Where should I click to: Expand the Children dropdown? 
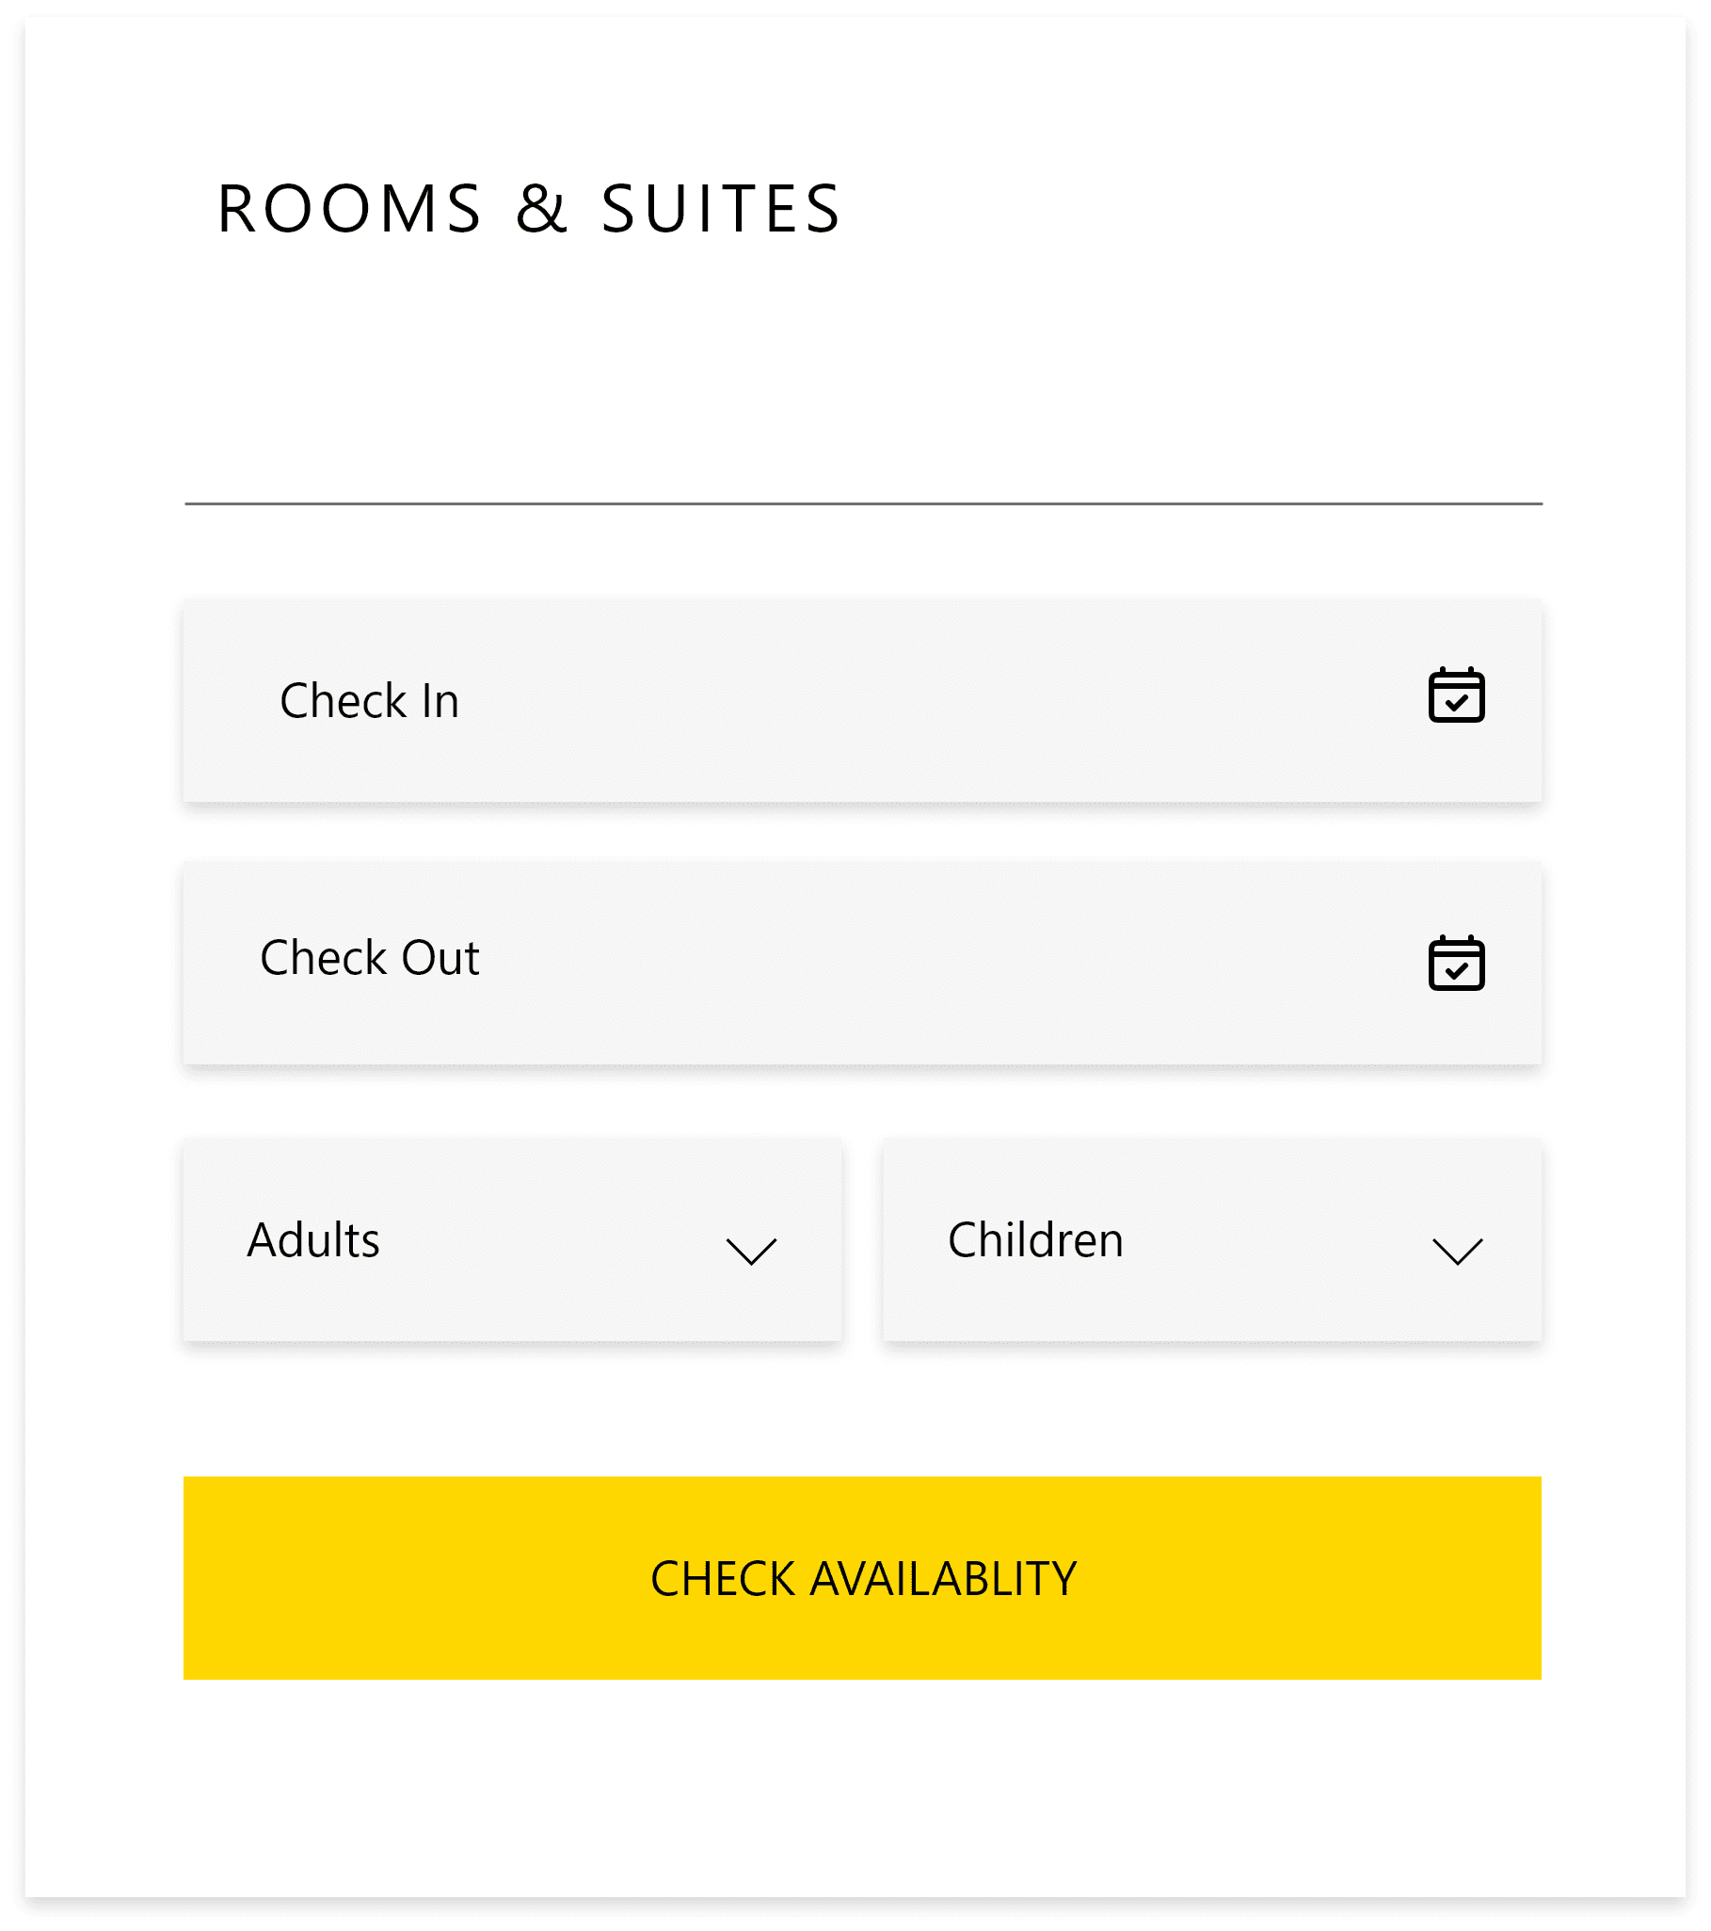click(x=1212, y=1239)
